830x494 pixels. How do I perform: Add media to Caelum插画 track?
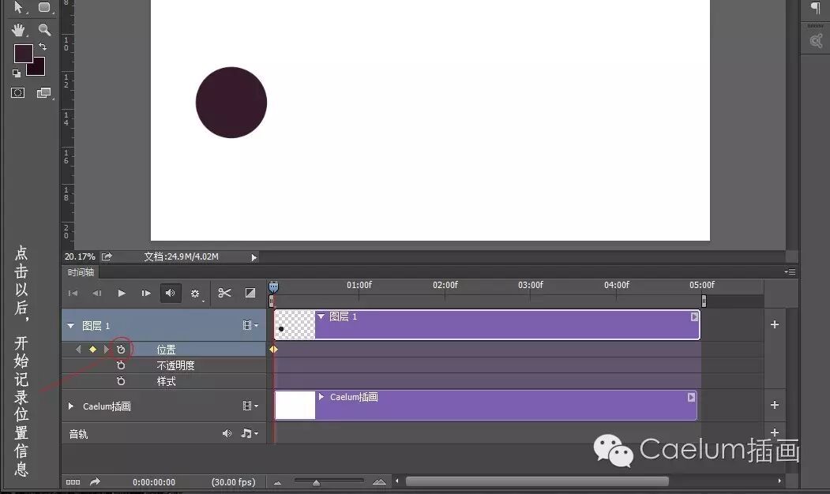tap(775, 405)
